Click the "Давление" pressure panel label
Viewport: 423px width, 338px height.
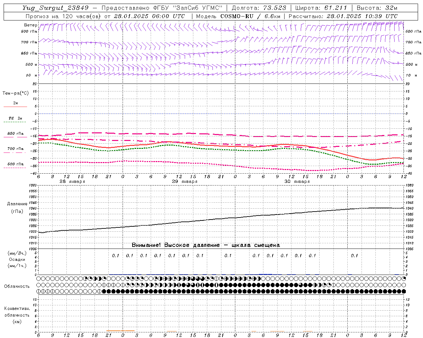click(17, 204)
